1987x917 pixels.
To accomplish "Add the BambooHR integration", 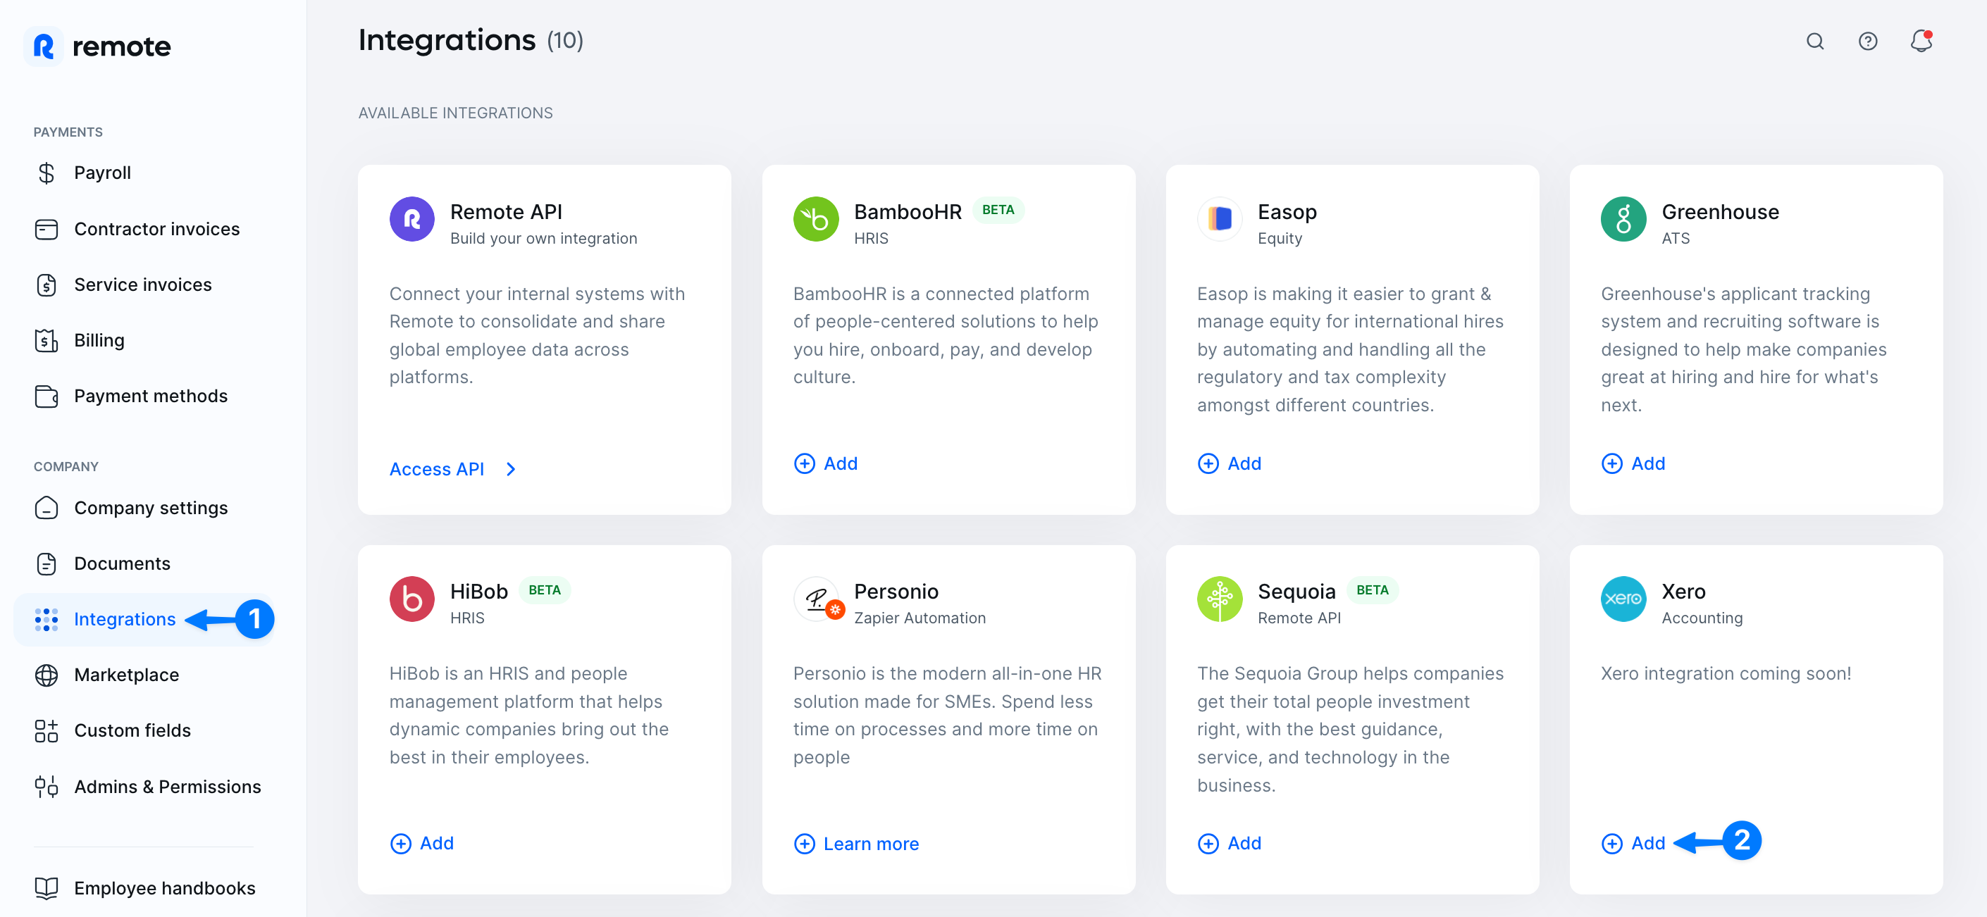I will [x=825, y=463].
